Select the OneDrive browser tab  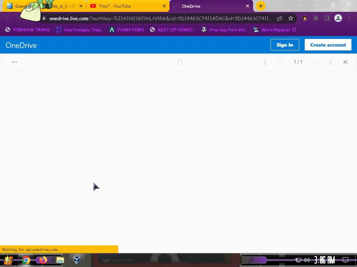pyautogui.click(x=211, y=6)
